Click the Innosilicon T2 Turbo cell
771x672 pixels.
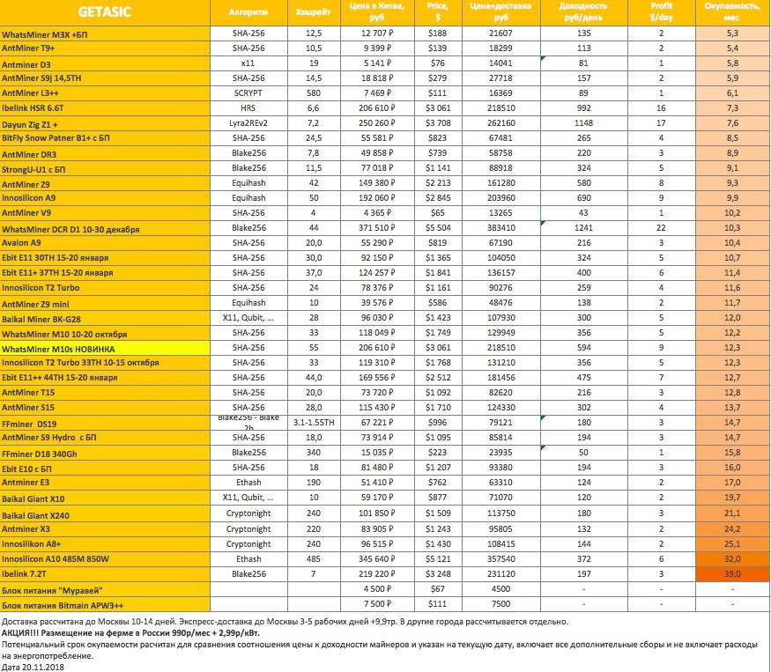click(105, 288)
